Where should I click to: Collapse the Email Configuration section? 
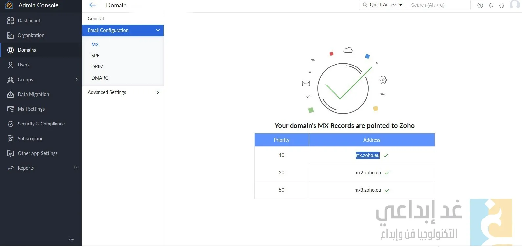[158, 30]
